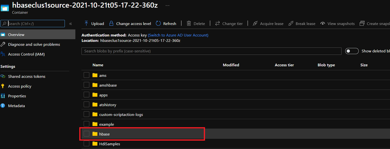Open the HdiSamples folder name
Image resolution: width=390 pixels, height=149 pixels.
coord(110,144)
